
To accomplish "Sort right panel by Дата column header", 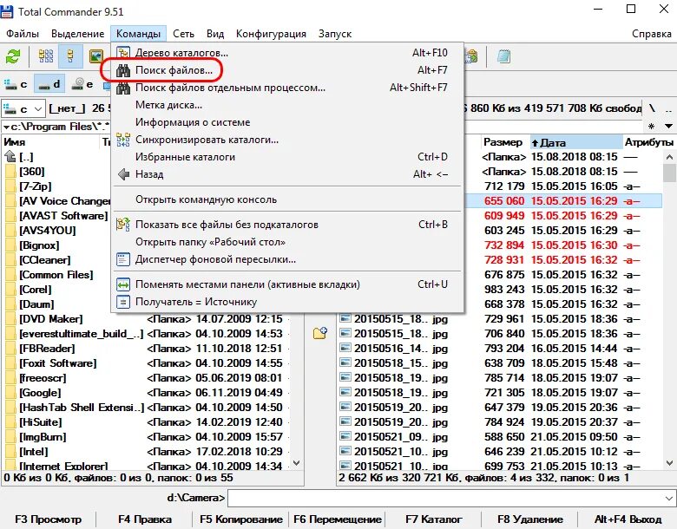I will click(x=575, y=142).
